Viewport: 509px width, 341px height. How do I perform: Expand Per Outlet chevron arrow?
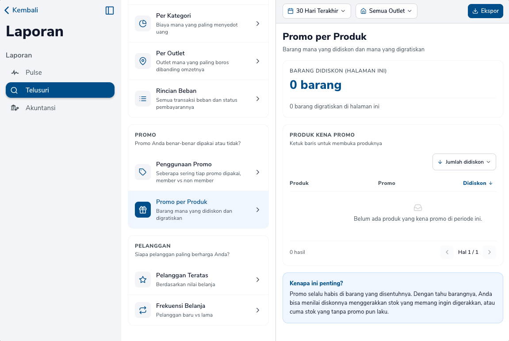pos(258,61)
